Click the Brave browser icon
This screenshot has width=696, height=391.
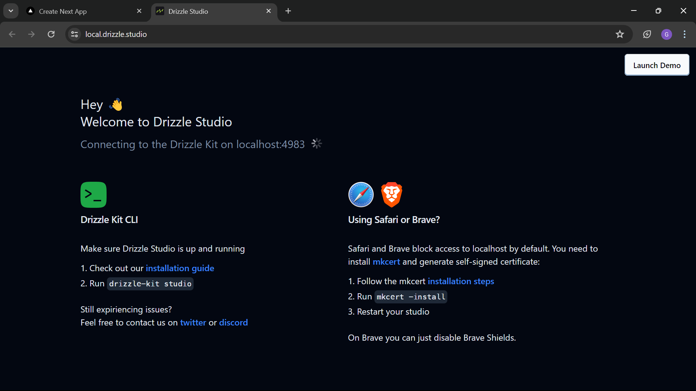coord(391,194)
